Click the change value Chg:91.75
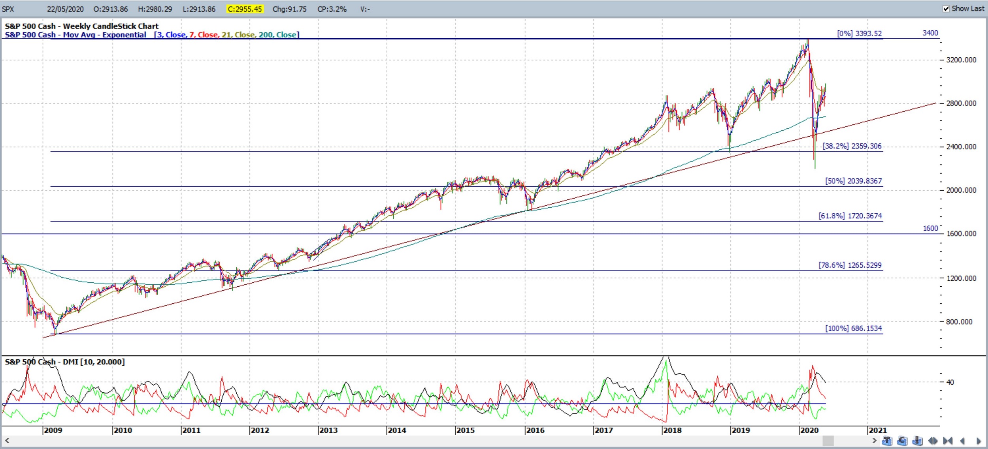Image resolution: width=988 pixels, height=449 pixels. point(289,9)
